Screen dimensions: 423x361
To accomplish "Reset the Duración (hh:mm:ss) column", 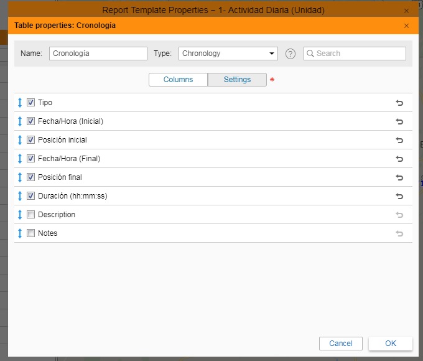I will (x=399, y=196).
